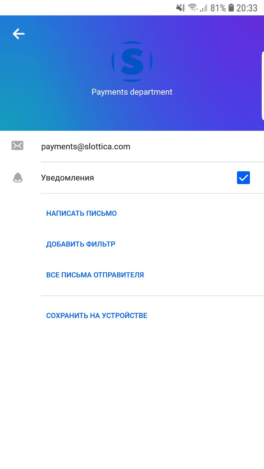
Task: Open ВСЕ ПИСЬМА ОТПРАВИТЕЛЯ
Action: tap(95, 275)
